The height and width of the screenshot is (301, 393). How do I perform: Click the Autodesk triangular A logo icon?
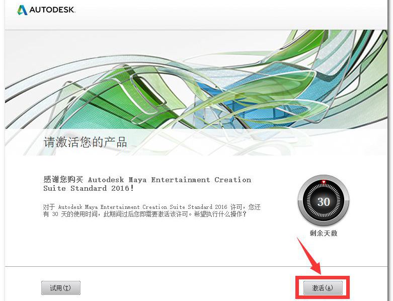pos(22,10)
